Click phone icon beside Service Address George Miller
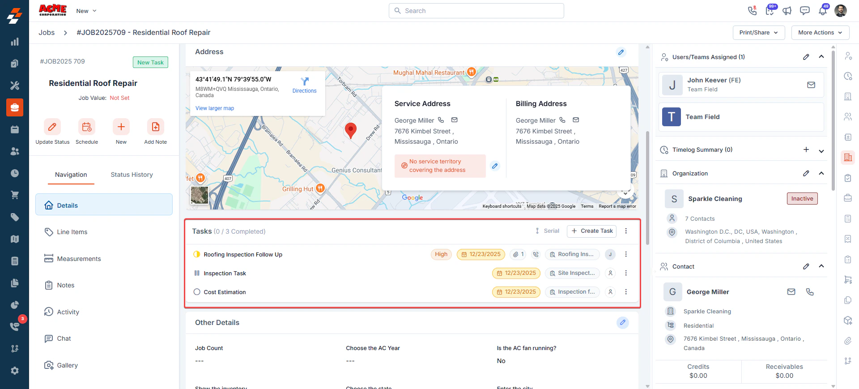Viewport: 859px width, 389px height. 441,120
